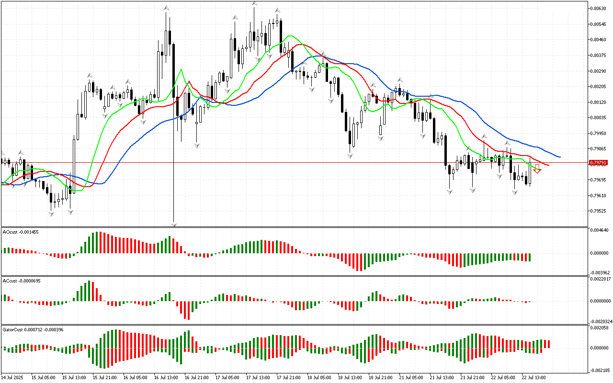Click the right end of blue Alligator line

coord(560,157)
